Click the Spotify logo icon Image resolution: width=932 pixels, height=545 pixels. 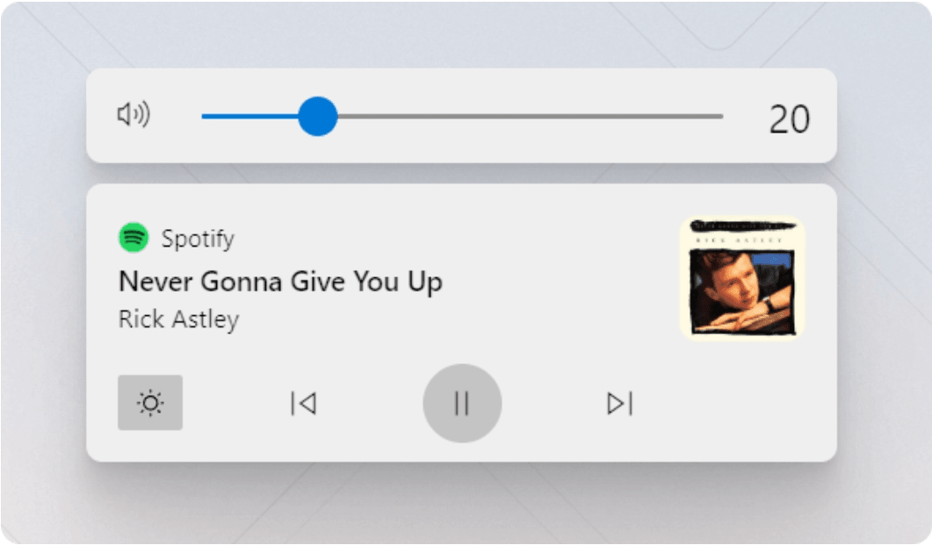pos(134,238)
